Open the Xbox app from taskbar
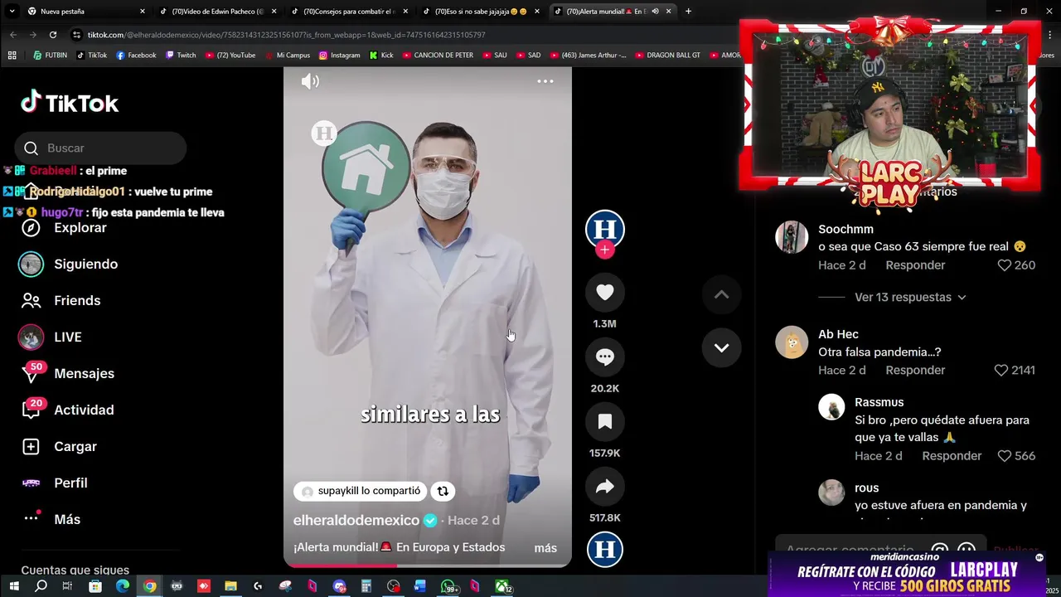Viewport: 1061px width, 597px height. point(503,587)
